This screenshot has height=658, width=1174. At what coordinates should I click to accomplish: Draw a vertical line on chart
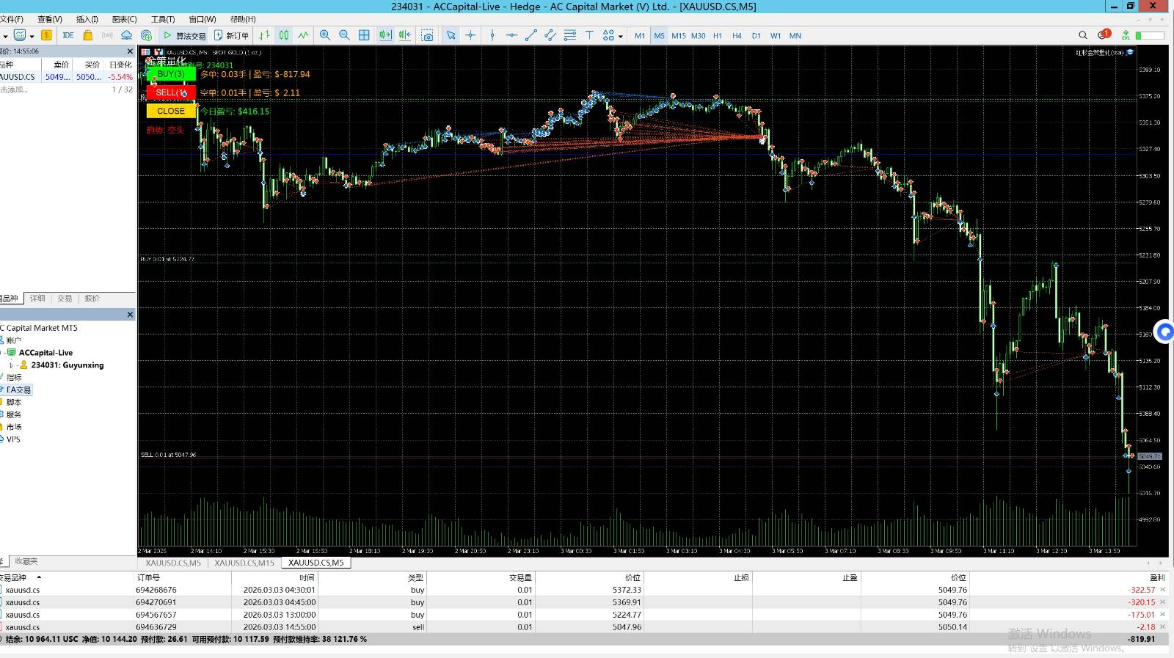492,35
